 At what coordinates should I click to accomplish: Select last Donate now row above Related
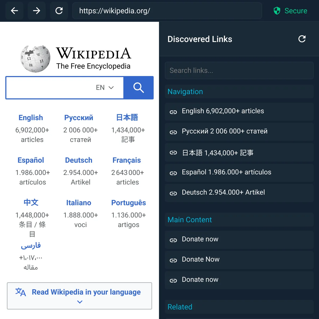(x=239, y=280)
